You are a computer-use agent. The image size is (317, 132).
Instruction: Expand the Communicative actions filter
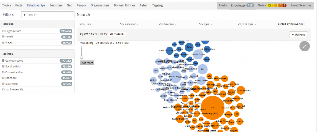coord(3,61)
